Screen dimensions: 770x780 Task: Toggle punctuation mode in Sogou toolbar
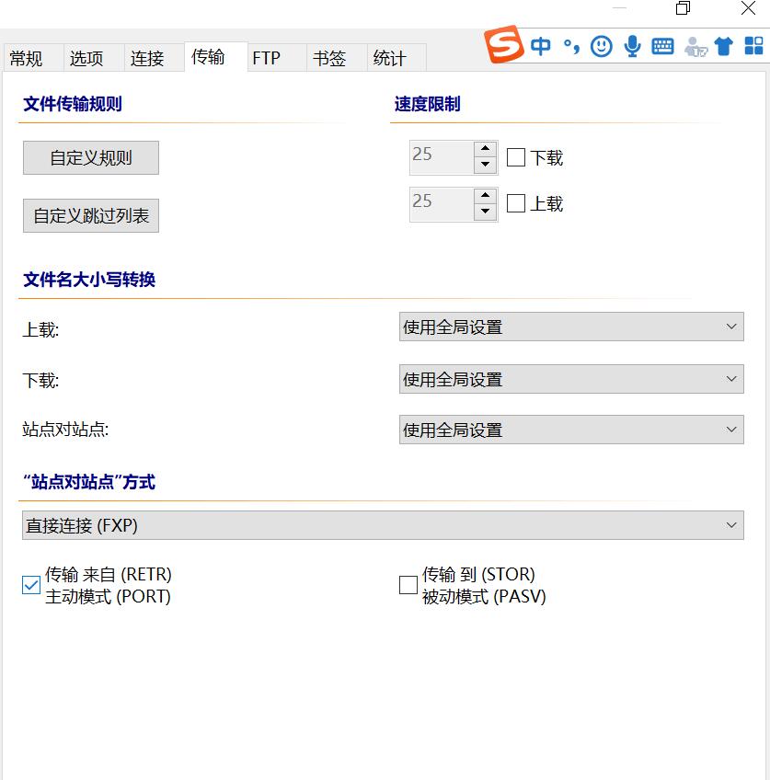(571, 46)
